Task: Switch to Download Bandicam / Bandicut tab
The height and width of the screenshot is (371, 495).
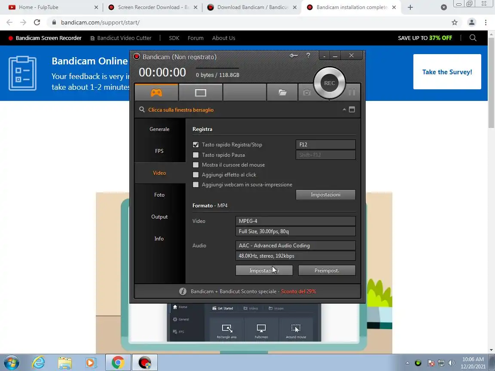Action: [251, 7]
